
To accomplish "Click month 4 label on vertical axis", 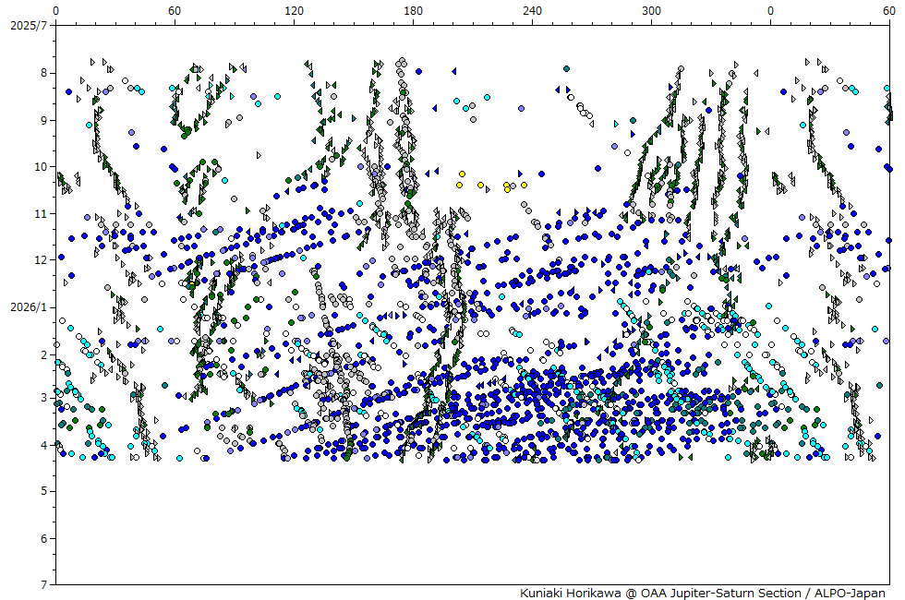I will coord(43,445).
